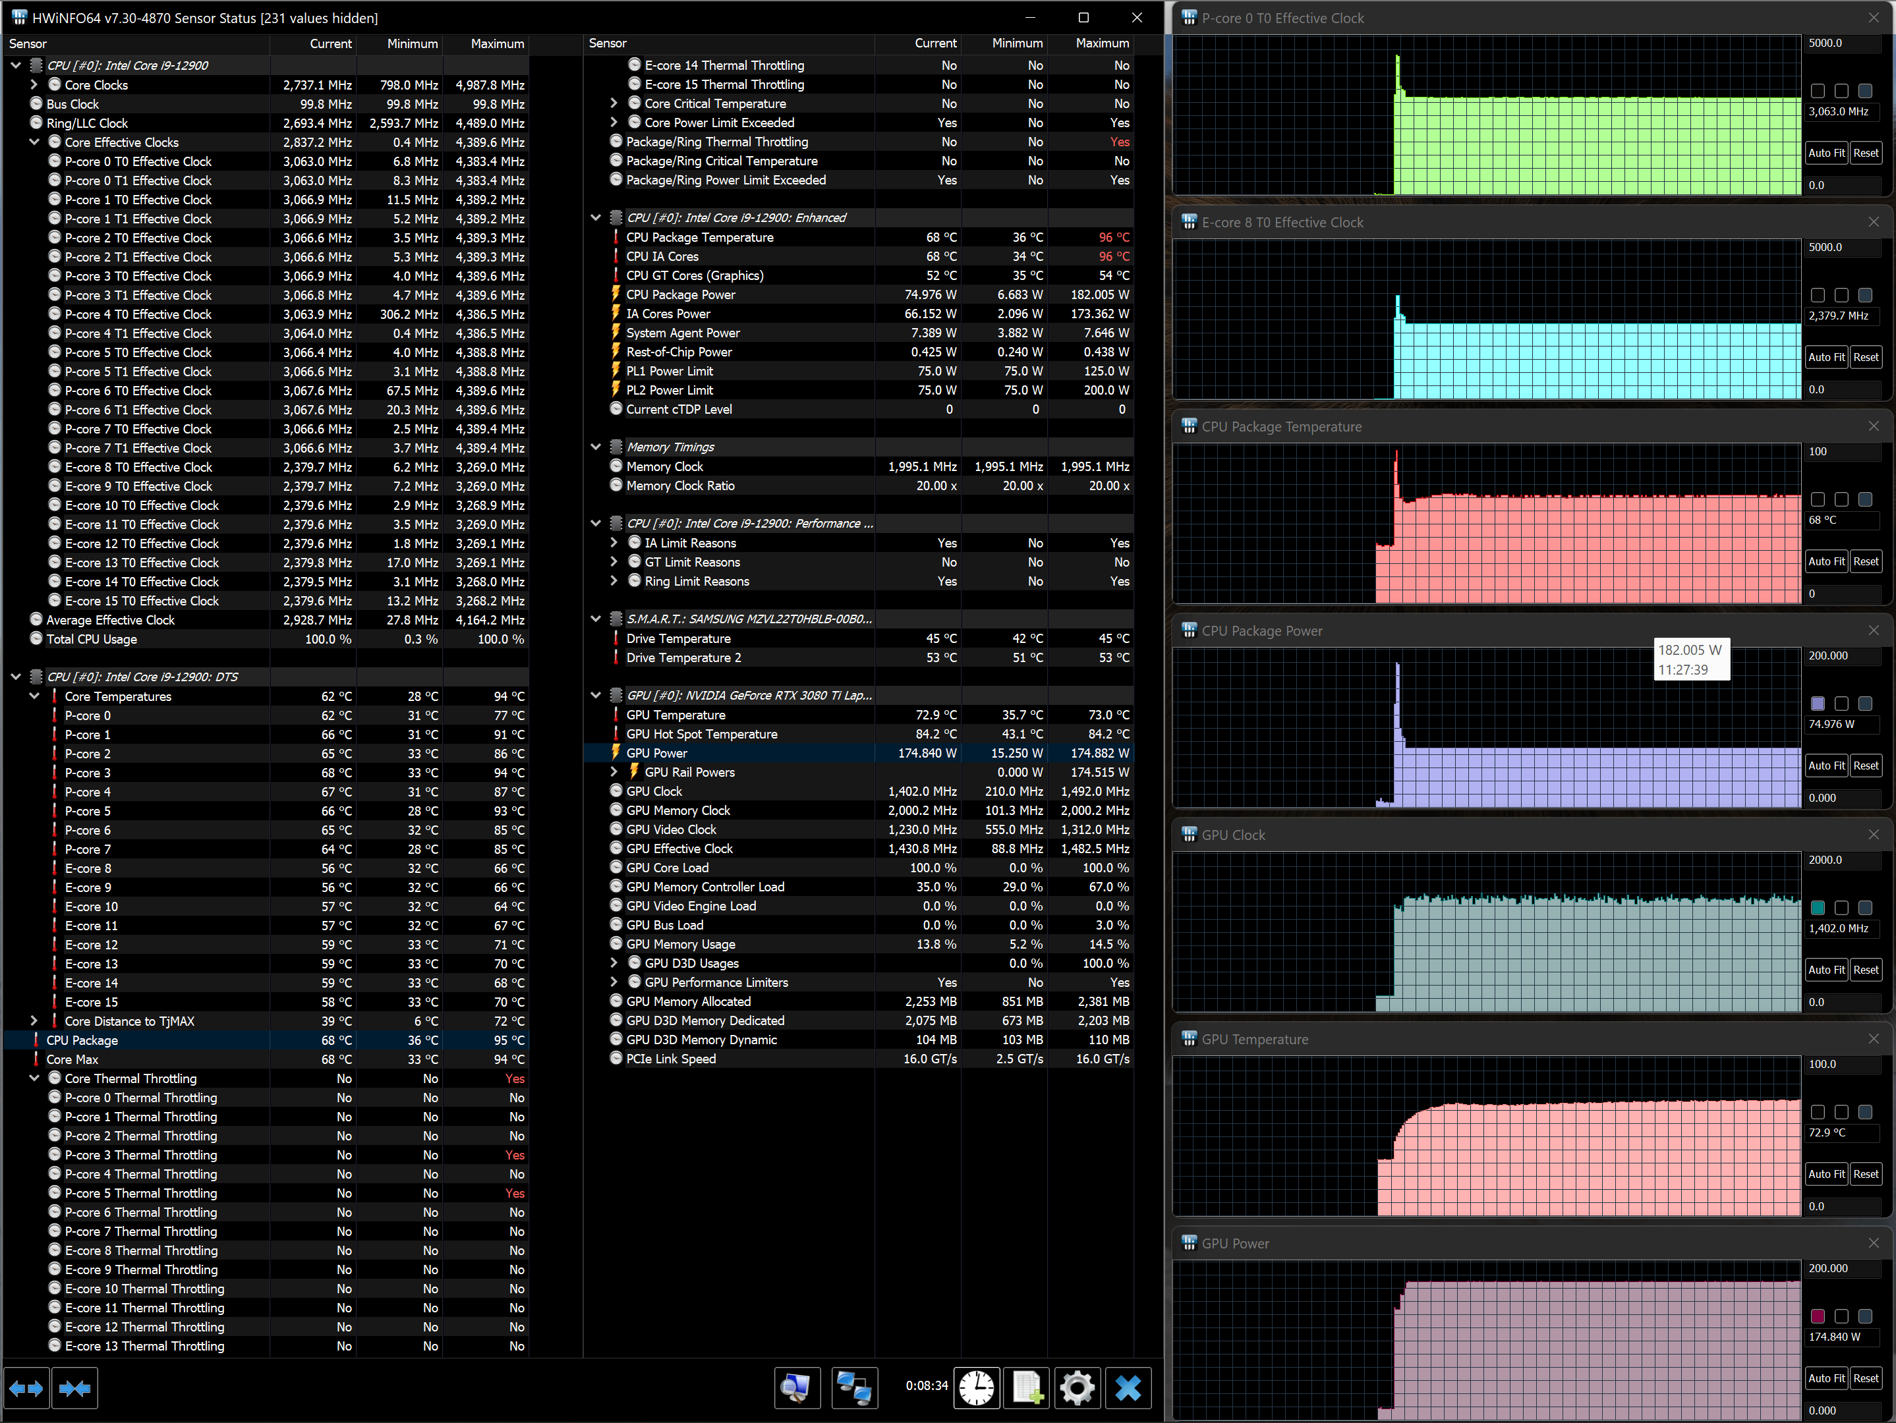
Task: Click the clock reset timer icon
Action: [976, 1387]
